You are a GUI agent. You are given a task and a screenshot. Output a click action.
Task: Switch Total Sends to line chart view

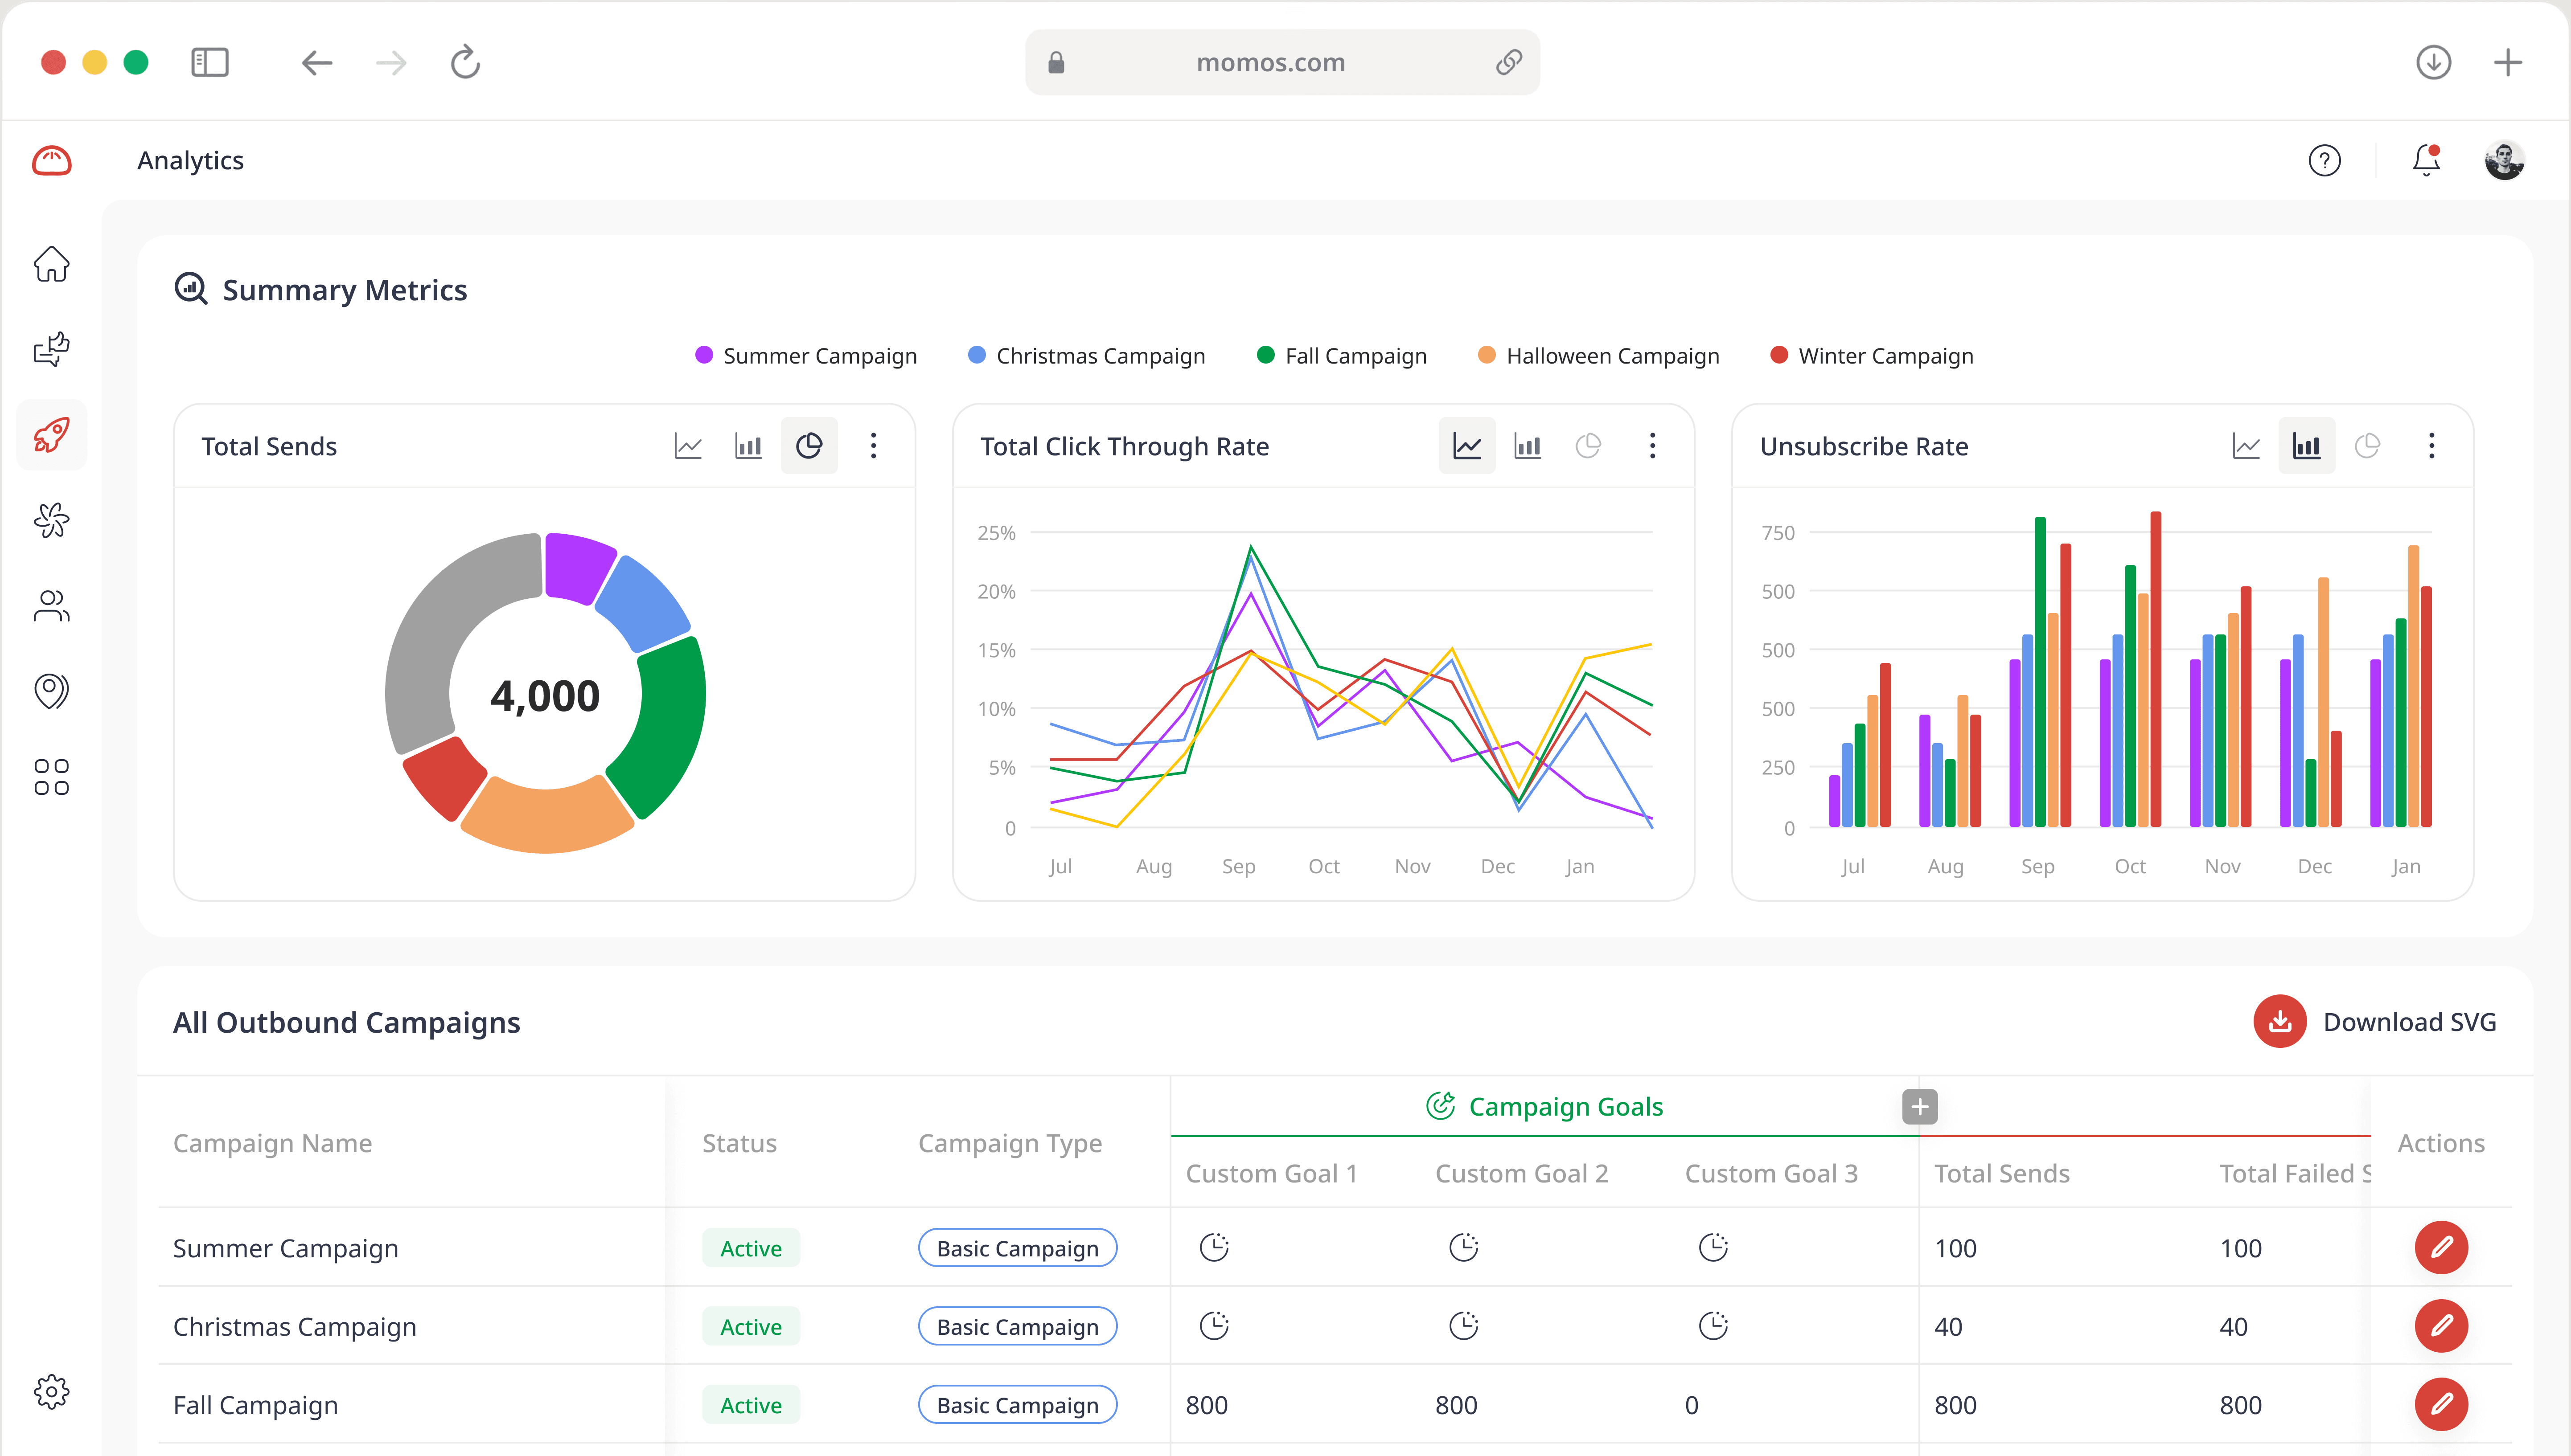(x=688, y=446)
